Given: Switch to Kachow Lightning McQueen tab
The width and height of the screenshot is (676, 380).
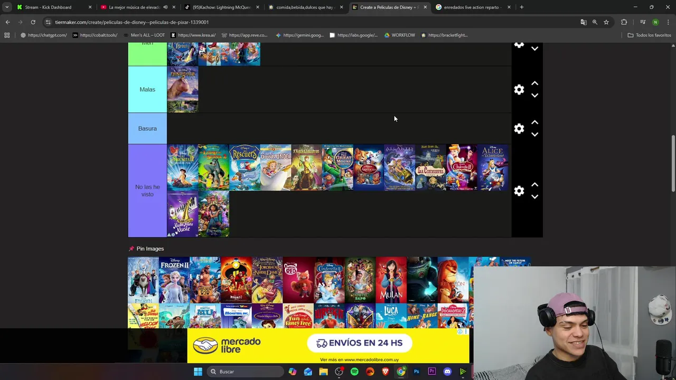Looking at the screenshot, I should [221, 7].
